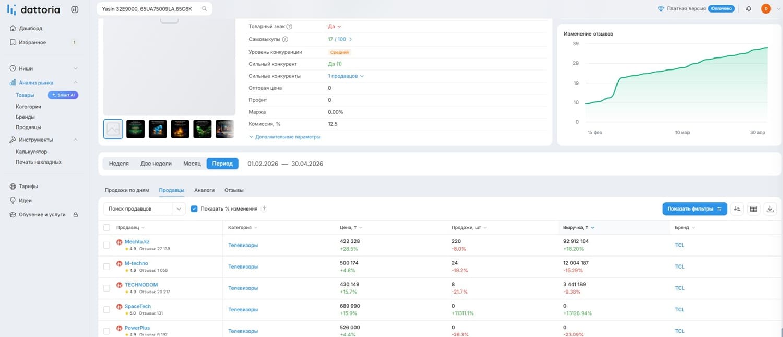Click the Smart AI badge
The image size is (783, 337).
(x=63, y=95)
